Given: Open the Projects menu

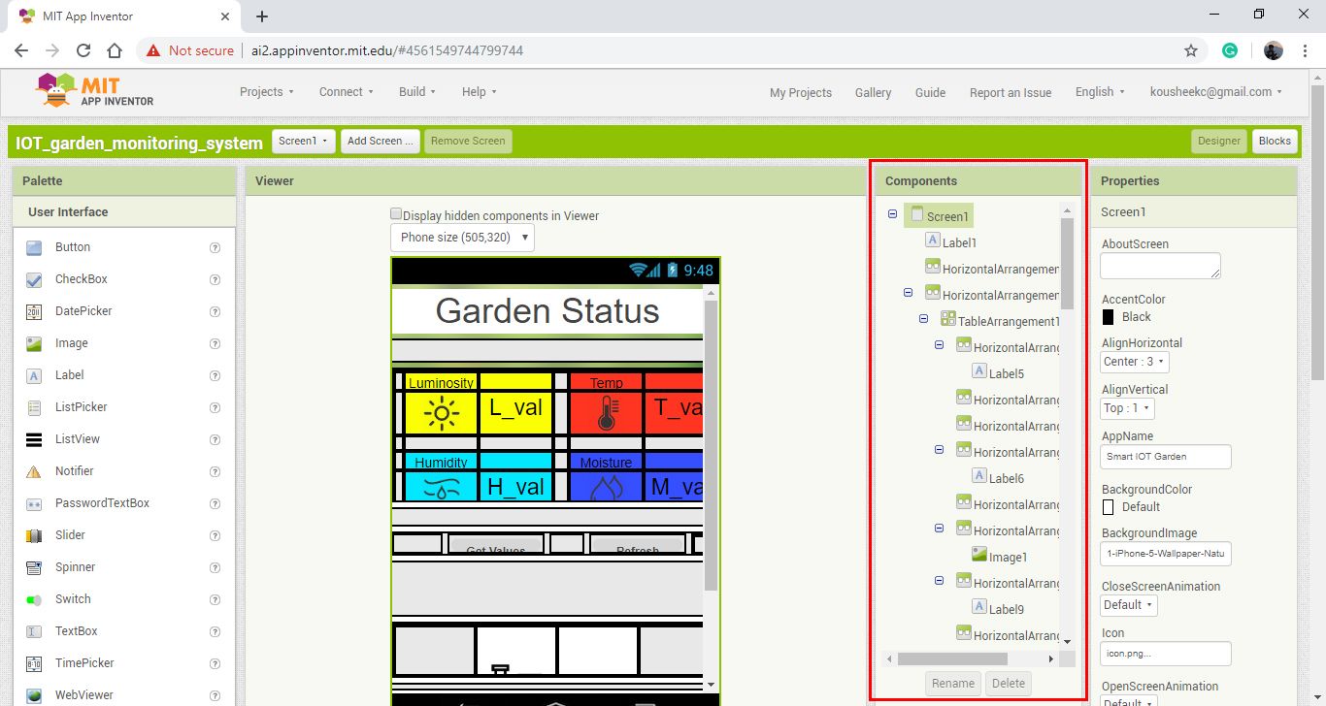Looking at the screenshot, I should tap(266, 91).
